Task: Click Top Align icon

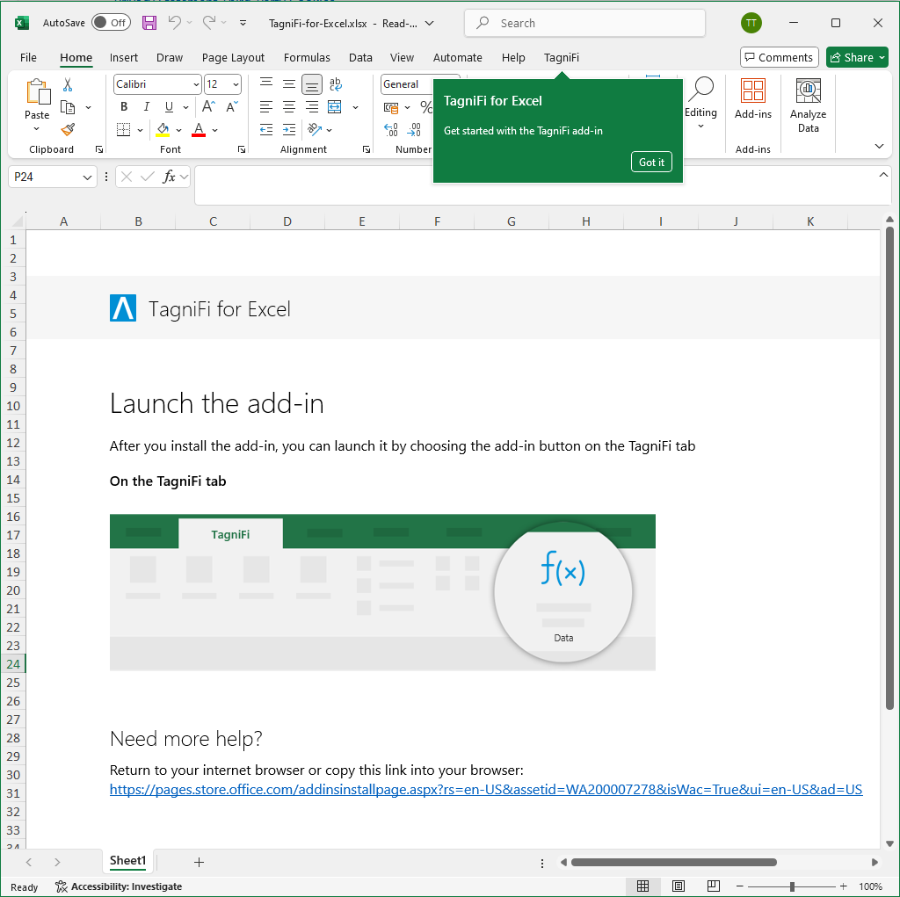Action: [266, 84]
